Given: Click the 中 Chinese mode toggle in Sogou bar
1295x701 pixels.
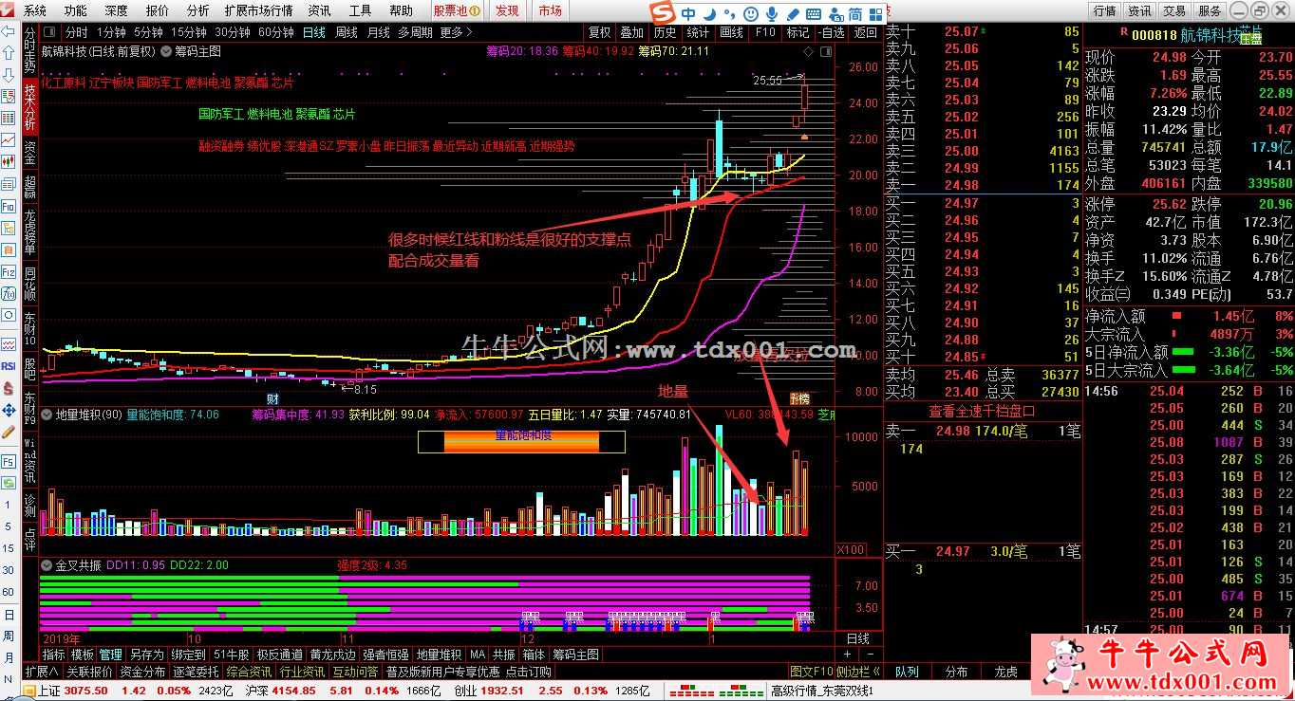Looking at the screenshot, I should coord(688,14).
